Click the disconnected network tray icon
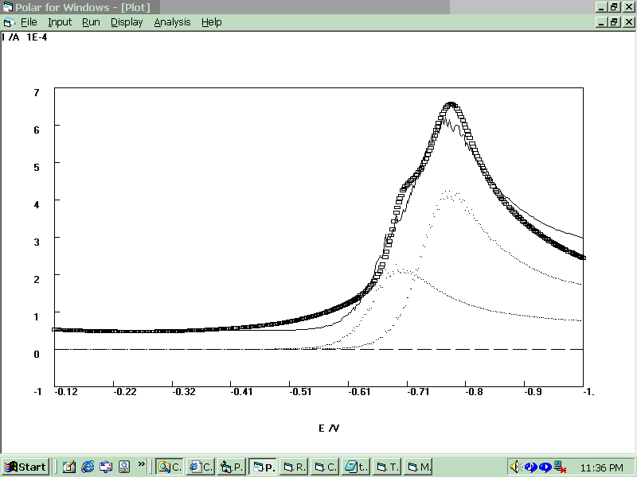This screenshot has height=477, width=637. 561,467
